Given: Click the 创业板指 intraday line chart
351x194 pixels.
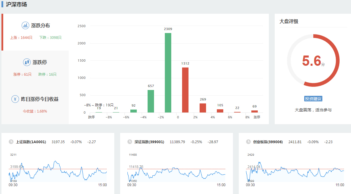Looking at the screenshot, I should 295,171.
